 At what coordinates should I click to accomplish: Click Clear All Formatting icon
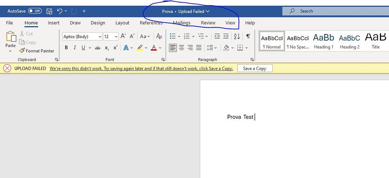[159, 36]
